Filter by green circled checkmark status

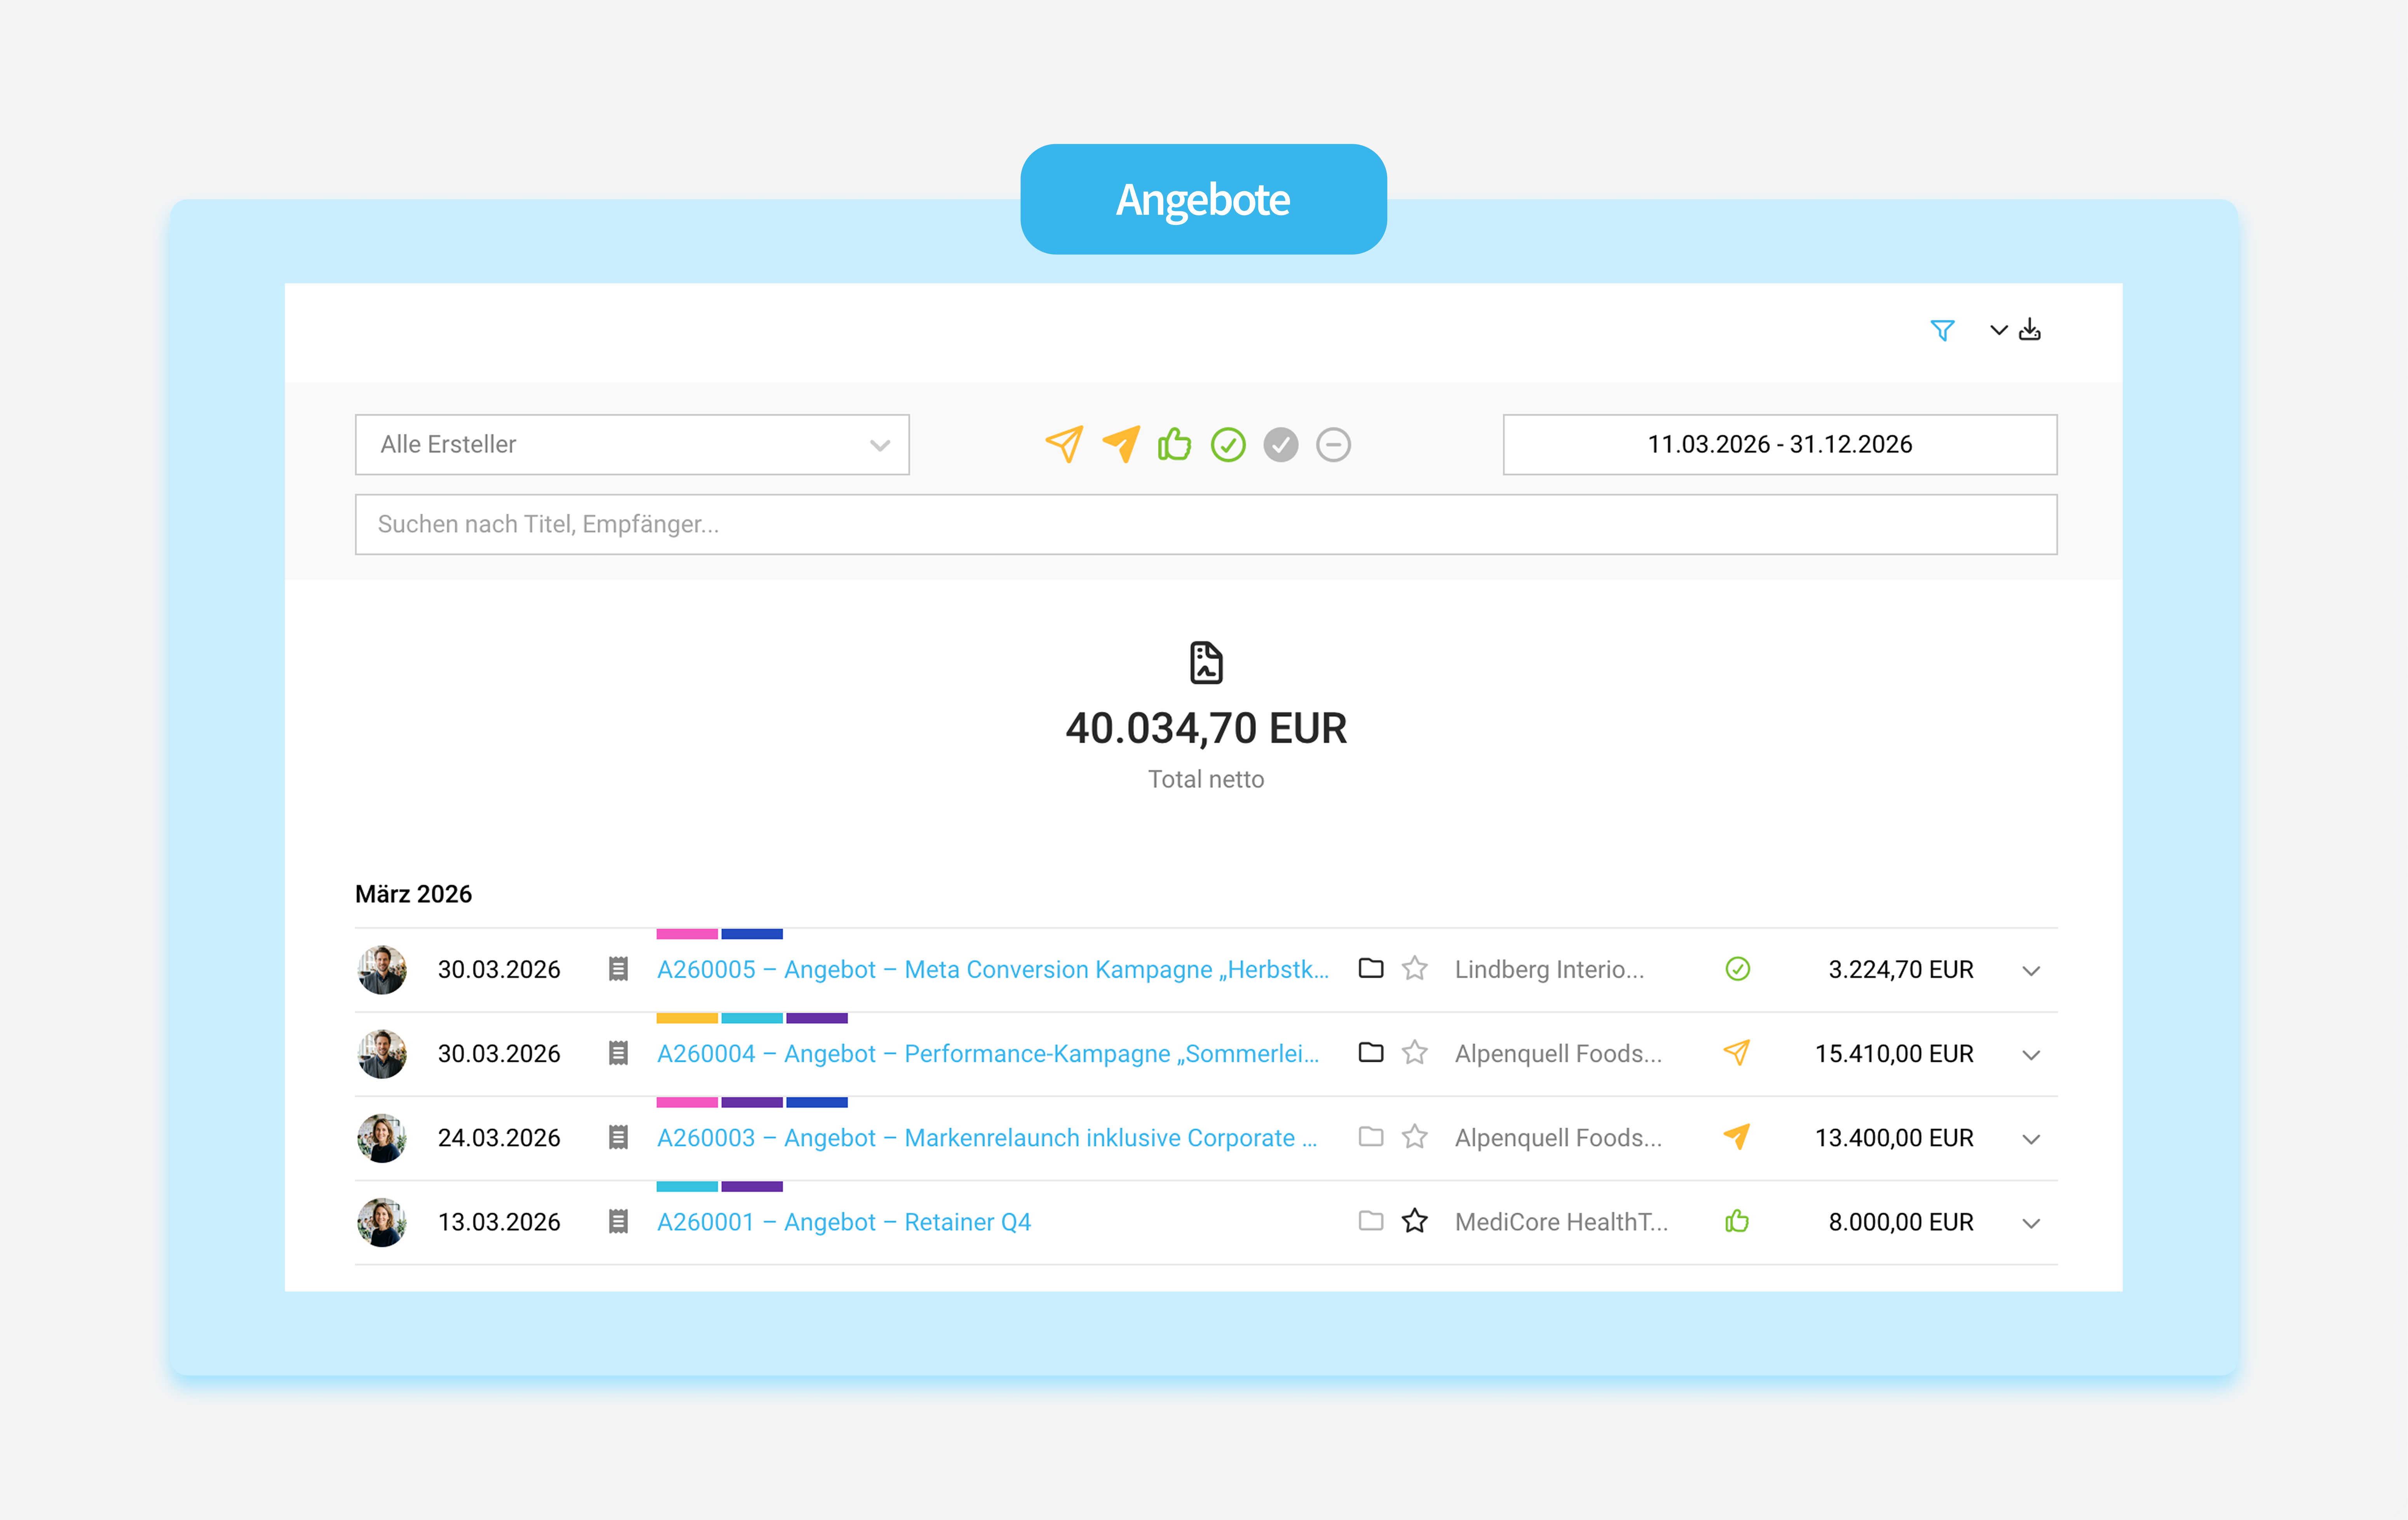click(x=1228, y=445)
